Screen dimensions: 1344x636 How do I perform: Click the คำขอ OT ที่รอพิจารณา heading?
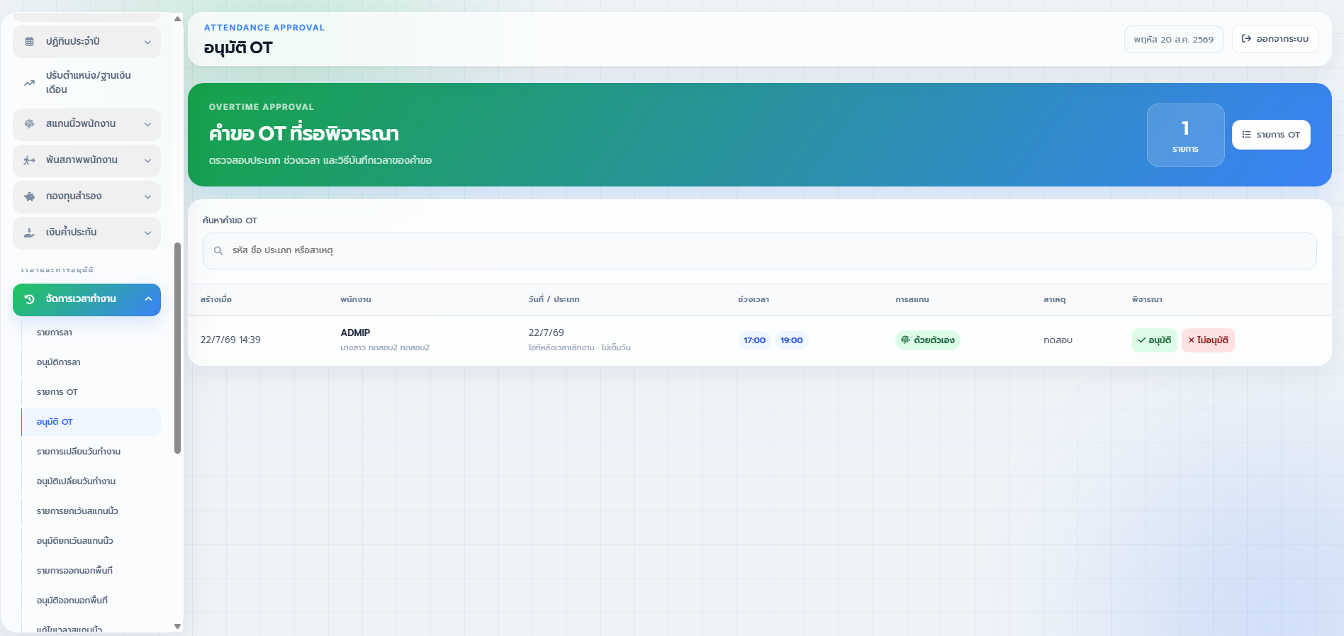[303, 133]
